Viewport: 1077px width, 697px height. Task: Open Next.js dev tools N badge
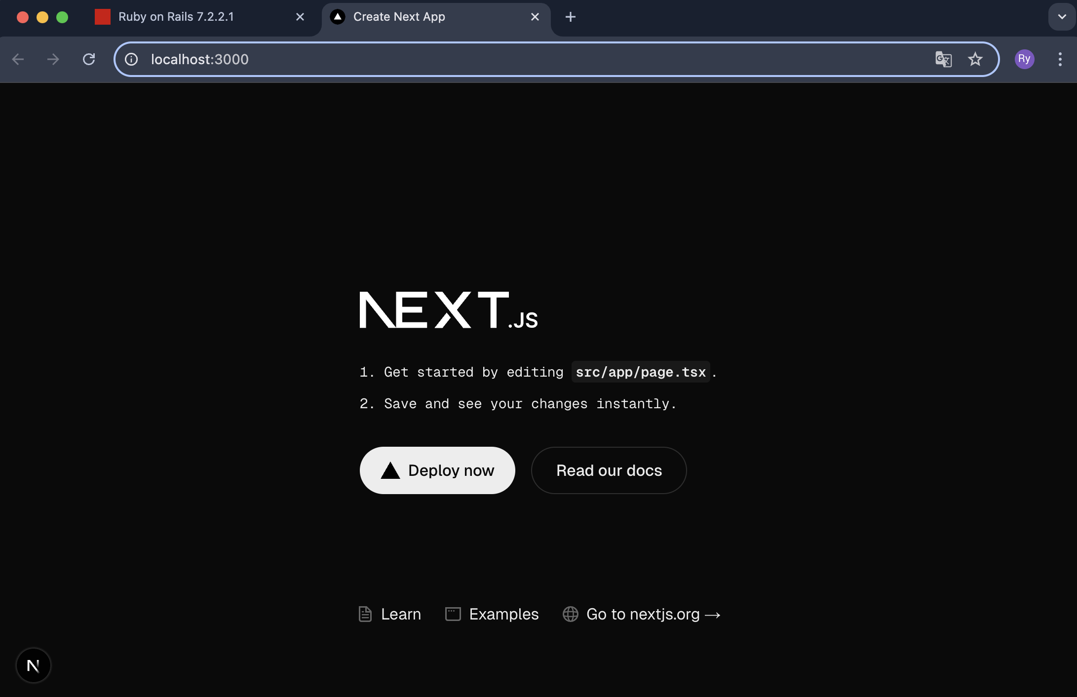click(x=34, y=665)
